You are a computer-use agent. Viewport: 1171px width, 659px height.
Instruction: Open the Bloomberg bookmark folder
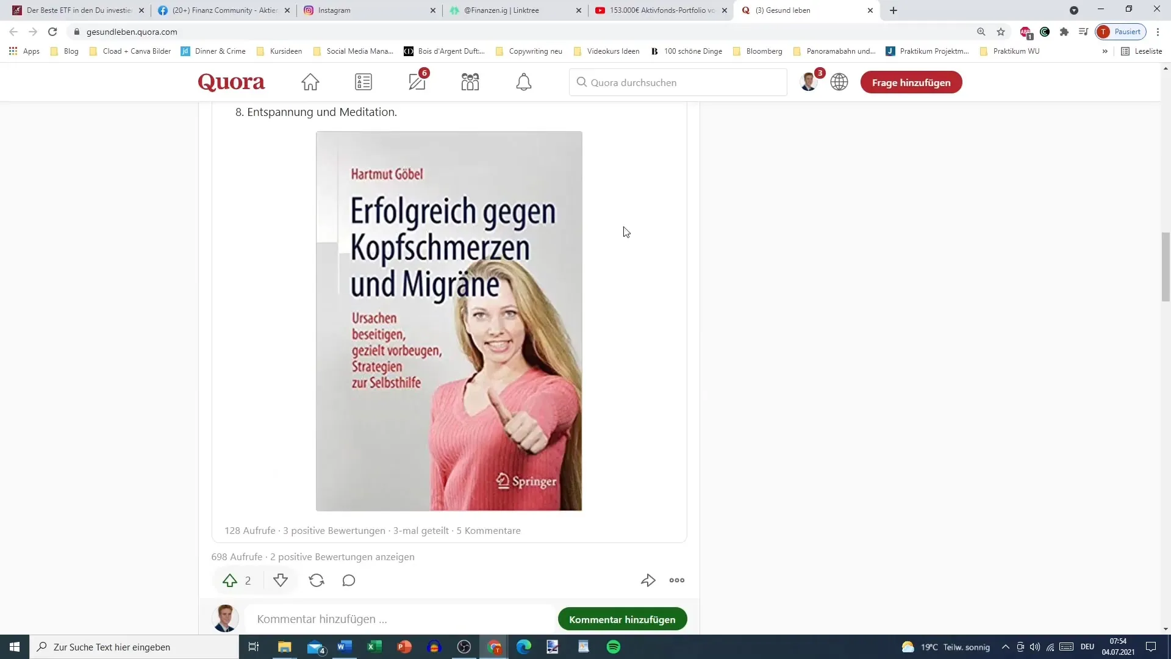click(x=757, y=51)
